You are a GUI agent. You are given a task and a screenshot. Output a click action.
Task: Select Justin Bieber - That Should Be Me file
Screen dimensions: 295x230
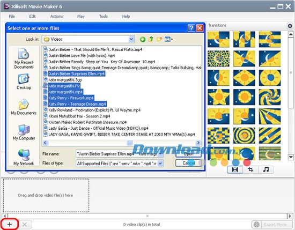(x=93, y=49)
